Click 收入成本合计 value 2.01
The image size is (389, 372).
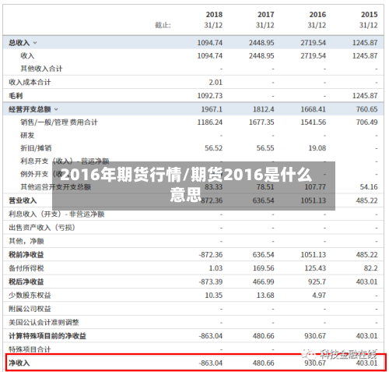point(216,83)
